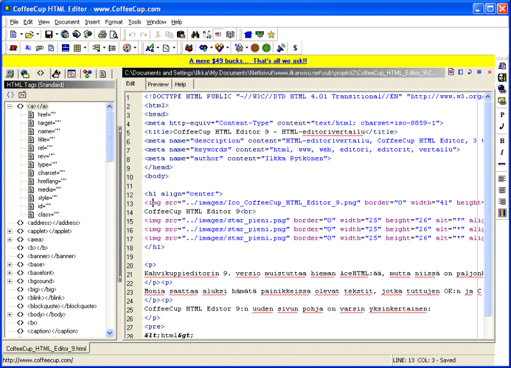This screenshot has height=368, width=511.
Task: Open the Window menu
Action: pos(156,22)
